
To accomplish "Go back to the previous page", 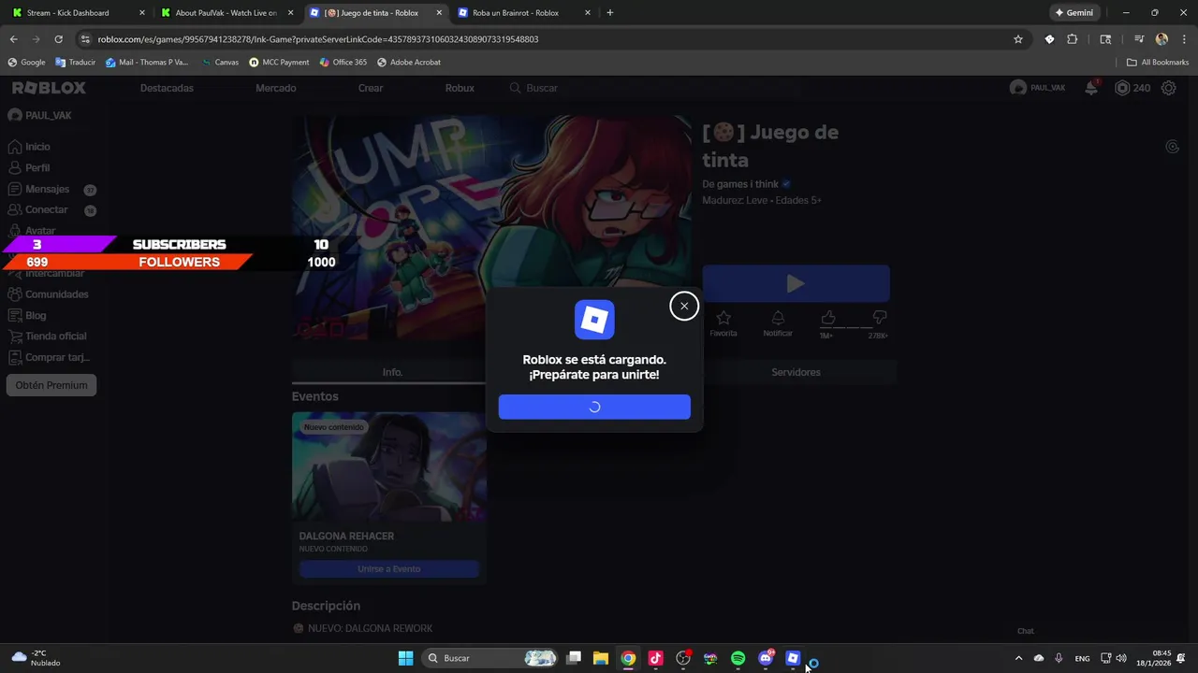I will point(13,39).
